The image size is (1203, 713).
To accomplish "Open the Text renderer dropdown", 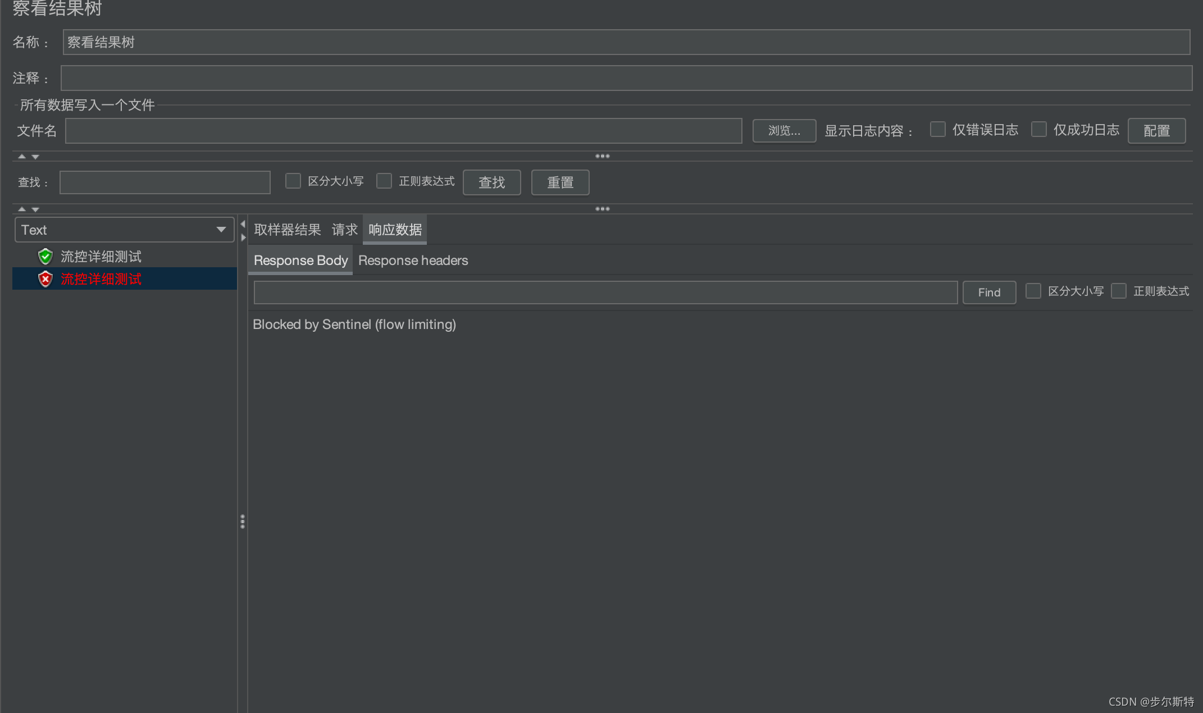I will [124, 230].
